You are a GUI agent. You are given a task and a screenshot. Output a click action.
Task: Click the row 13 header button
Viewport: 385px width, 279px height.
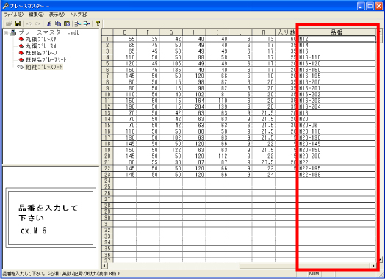point(107,113)
